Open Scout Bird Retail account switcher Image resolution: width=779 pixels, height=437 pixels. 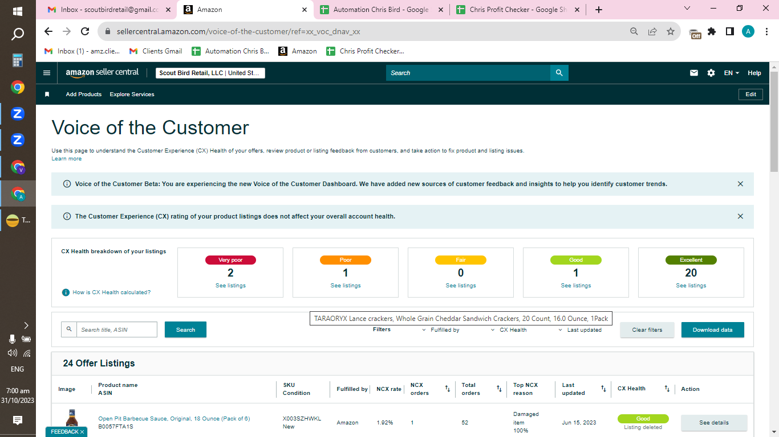coord(210,73)
